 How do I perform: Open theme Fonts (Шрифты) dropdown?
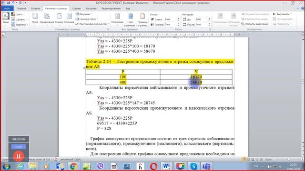click(x=19, y=19)
